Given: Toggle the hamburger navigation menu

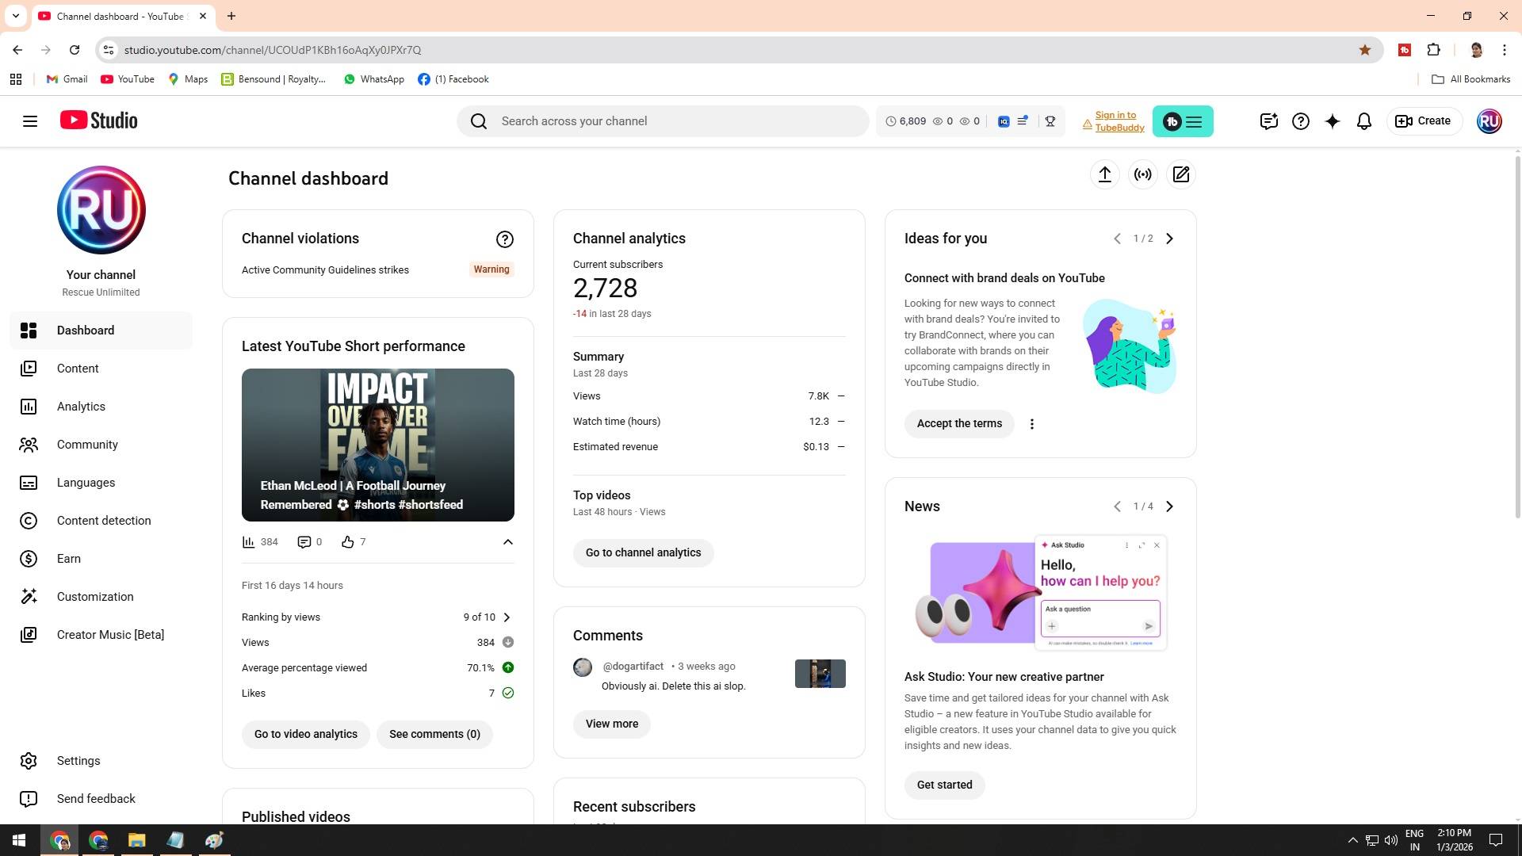Looking at the screenshot, I should (x=30, y=121).
